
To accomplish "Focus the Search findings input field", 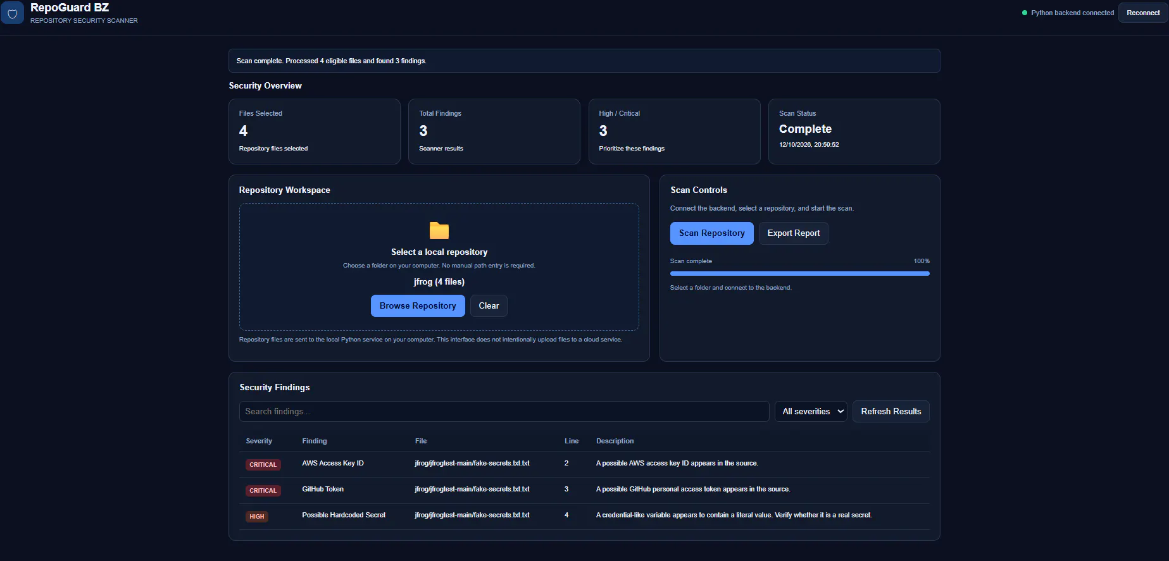I will pyautogui.click(x=504, y=411).
